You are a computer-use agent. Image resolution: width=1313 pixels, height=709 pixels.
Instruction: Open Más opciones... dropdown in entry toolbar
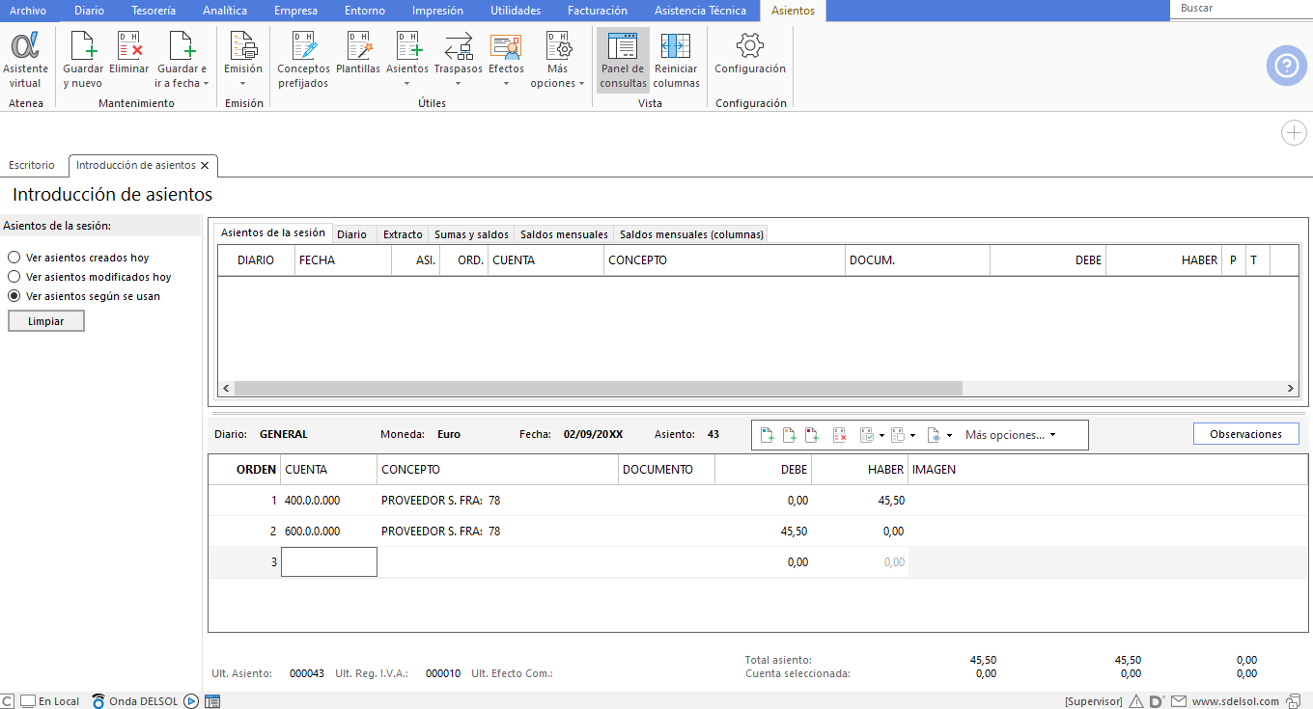[1010, 435]
